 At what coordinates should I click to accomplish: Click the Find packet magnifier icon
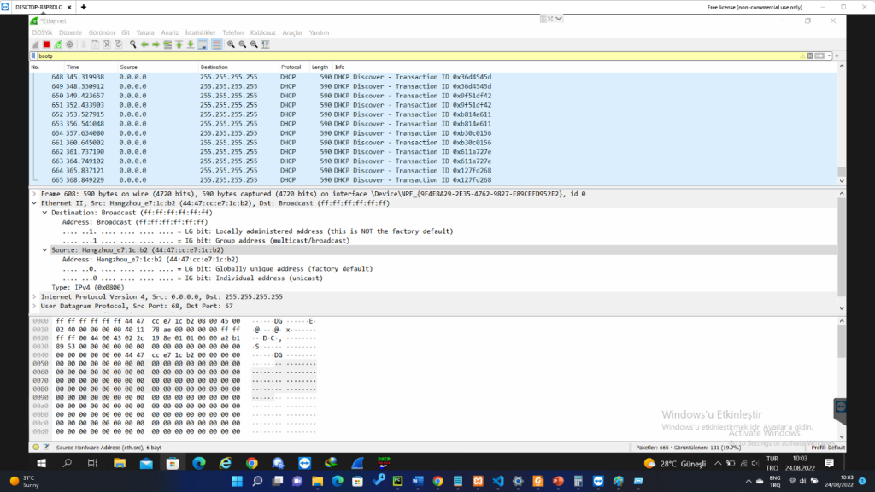[x=132, y=44]
